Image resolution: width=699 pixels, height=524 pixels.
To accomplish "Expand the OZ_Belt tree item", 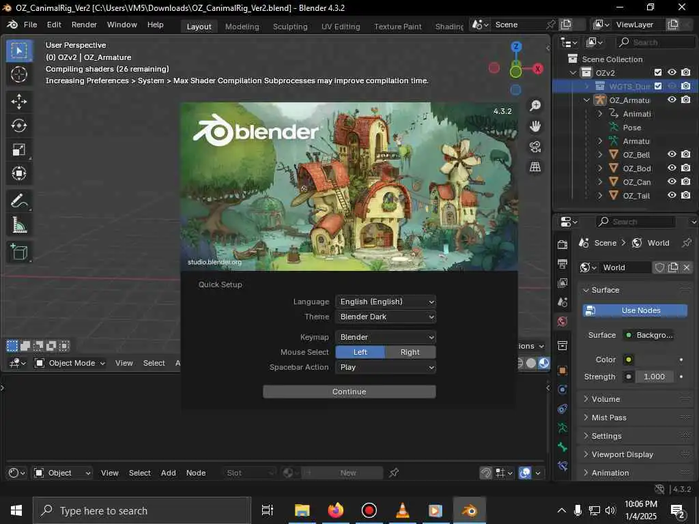I will [600, 155].
